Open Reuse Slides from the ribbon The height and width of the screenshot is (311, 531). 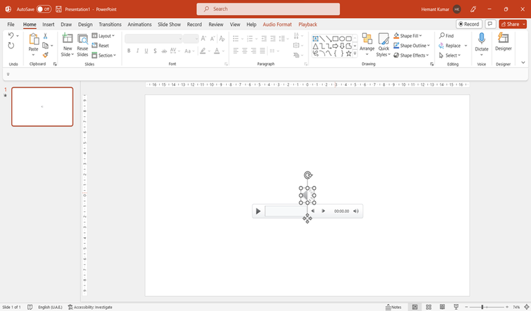click(82, 42)
